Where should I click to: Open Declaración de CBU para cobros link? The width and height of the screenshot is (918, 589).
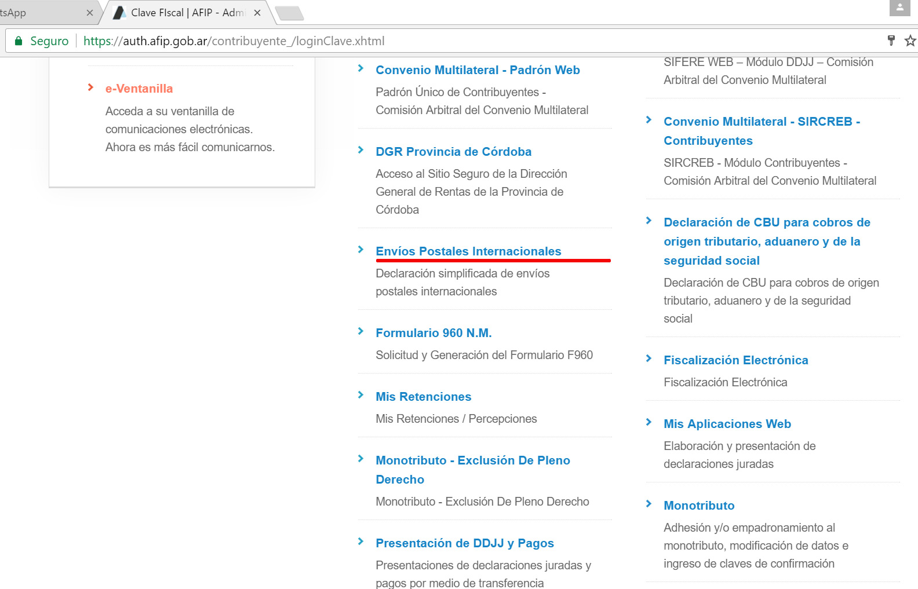pyautogui.click(x=767, y=242)
